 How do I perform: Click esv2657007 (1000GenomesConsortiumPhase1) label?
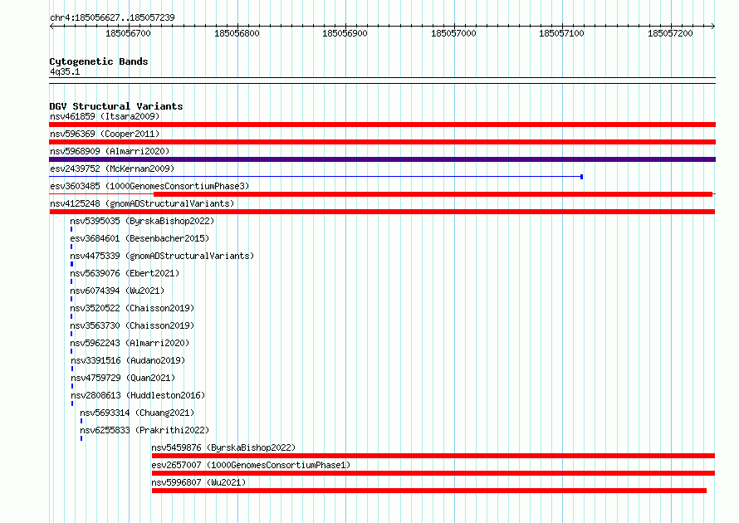pyautogui.click(x=251, y=465)
